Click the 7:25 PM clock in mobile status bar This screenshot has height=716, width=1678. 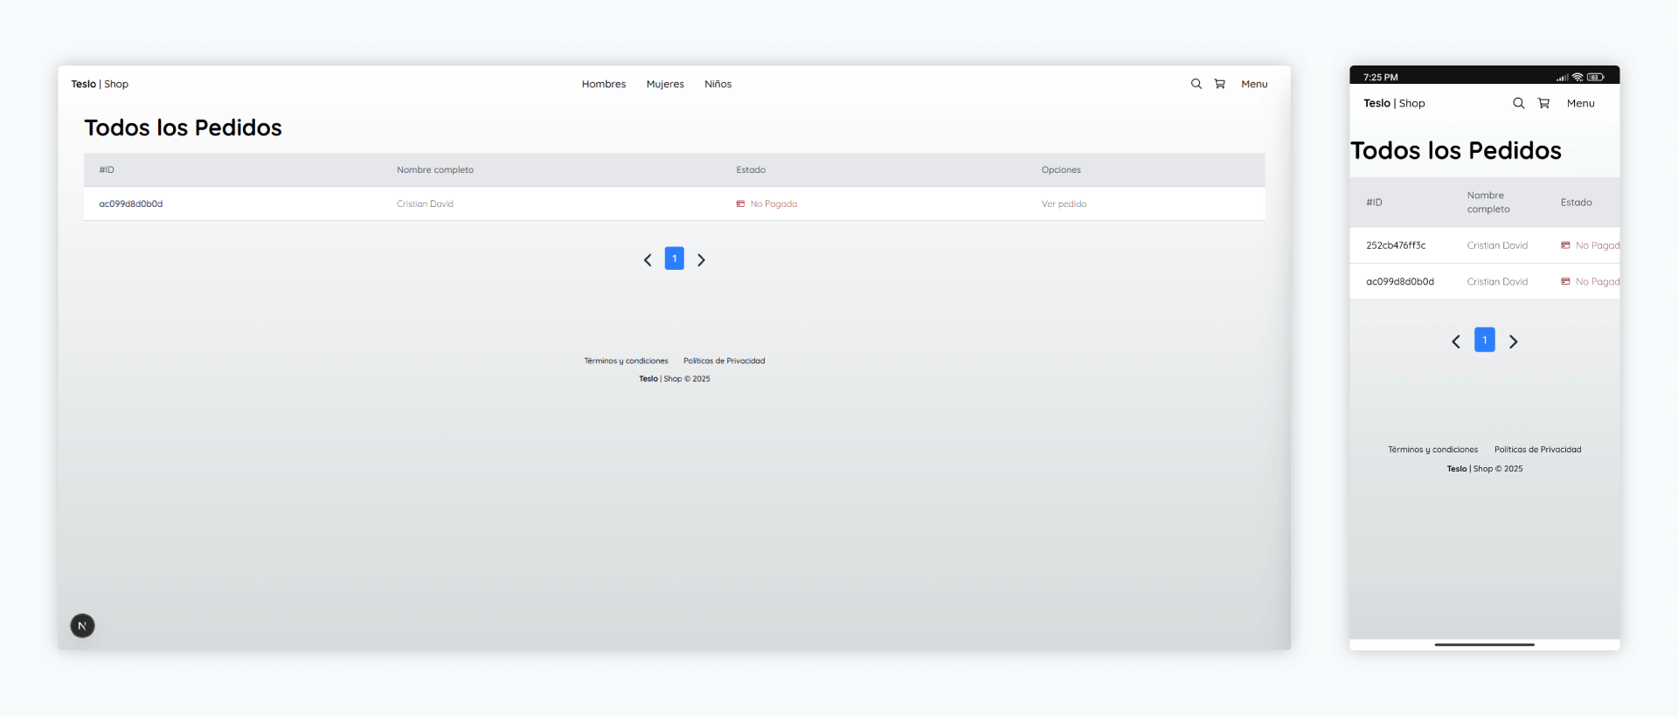[x=1381, y=78]
